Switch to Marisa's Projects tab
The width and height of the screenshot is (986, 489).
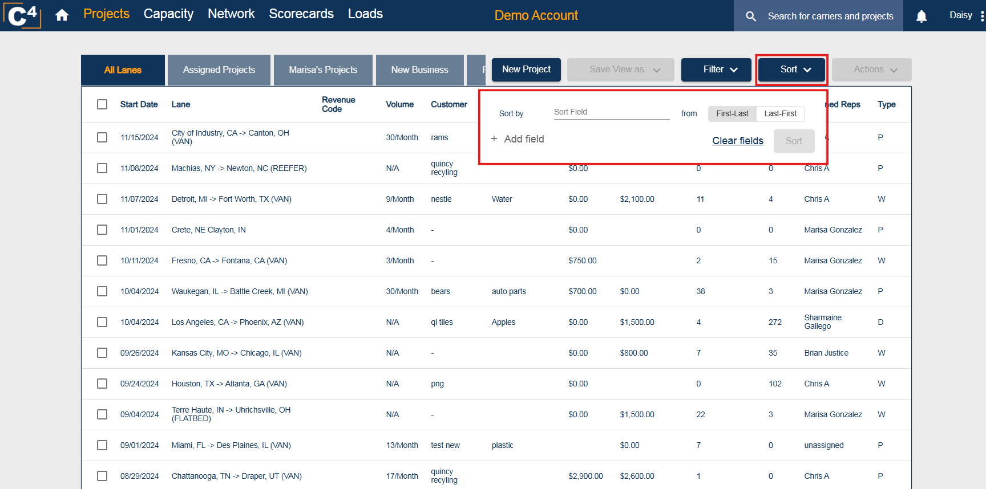(323, 70)
